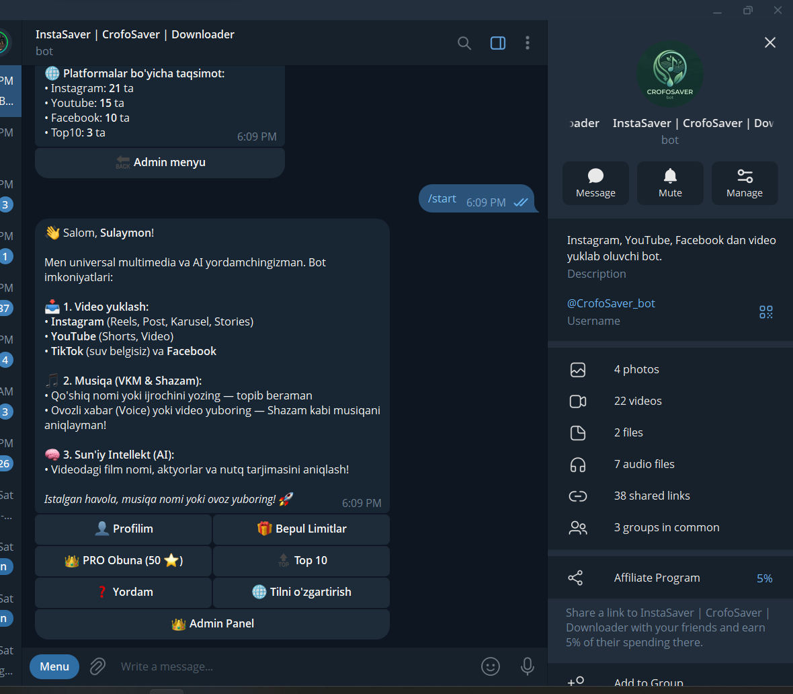Click the Message button in profile
Viewport: 793px width, 694px height.
[x=595, y=183]
